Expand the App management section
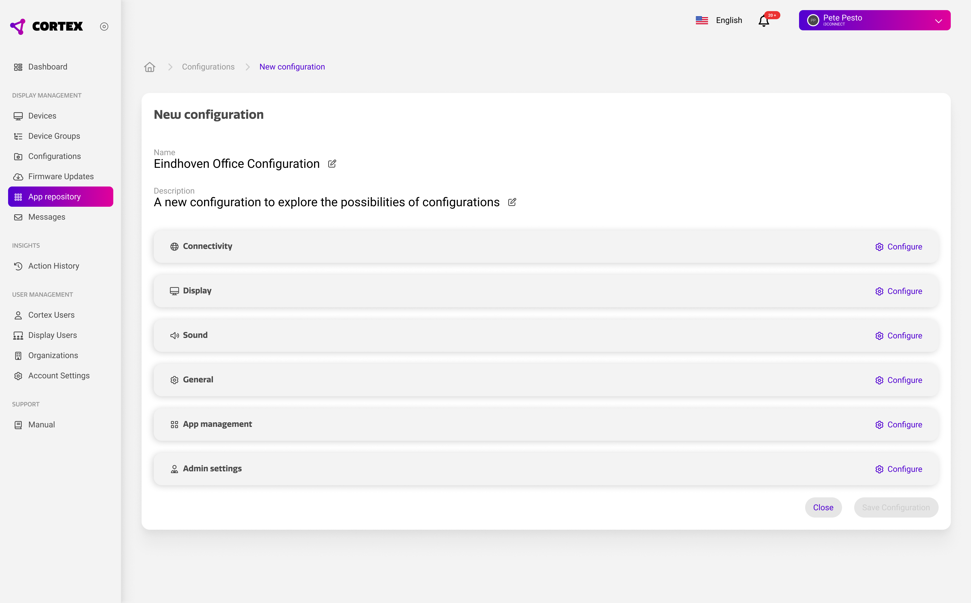The width and height of the screenshot is (971, 603). [x=217, y=424]
